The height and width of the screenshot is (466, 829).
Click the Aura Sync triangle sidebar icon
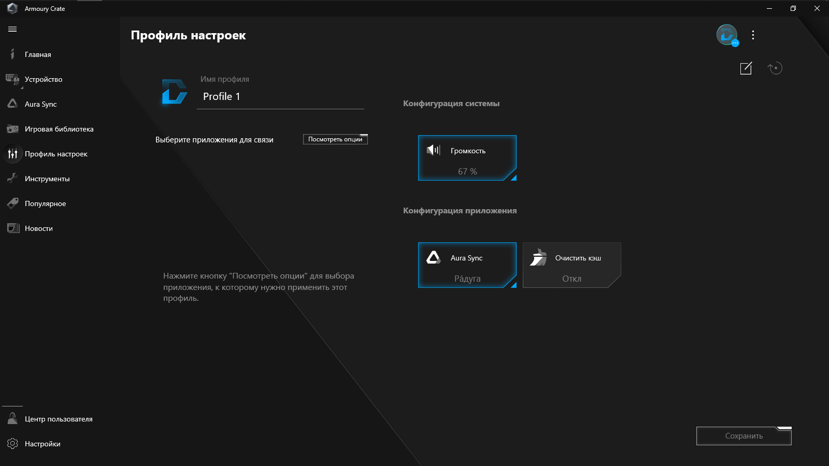(x=12, y=104)
